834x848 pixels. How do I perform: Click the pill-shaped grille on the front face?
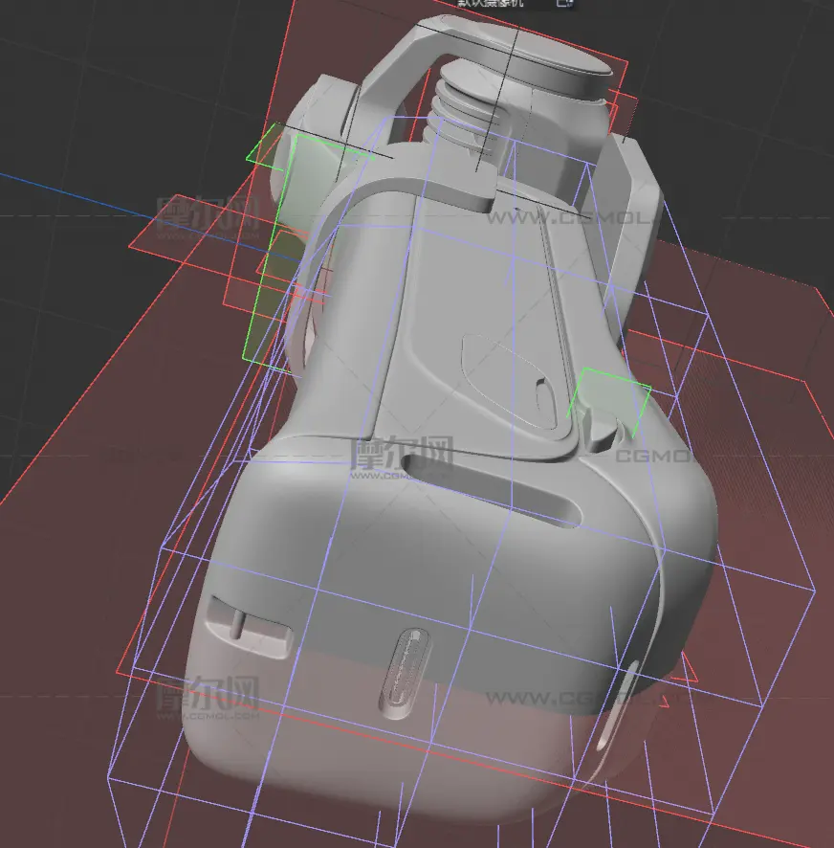point(406,673)
